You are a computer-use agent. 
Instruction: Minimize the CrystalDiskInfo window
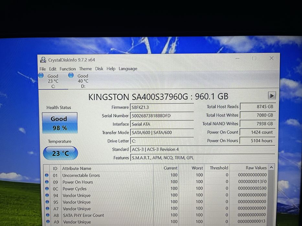pyautogui.click(x=238, y=58)
